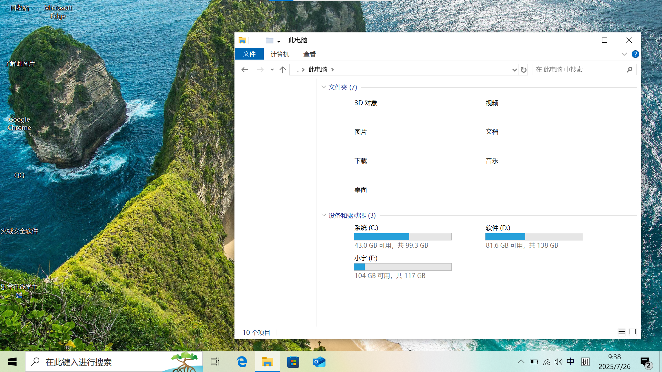Click the back navigation arrow
Image resolution: width=662 pixels, height=372 pixels.
click(244, 70)
